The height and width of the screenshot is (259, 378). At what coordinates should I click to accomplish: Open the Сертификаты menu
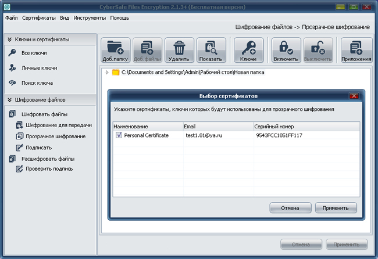[x=39, y=18]
